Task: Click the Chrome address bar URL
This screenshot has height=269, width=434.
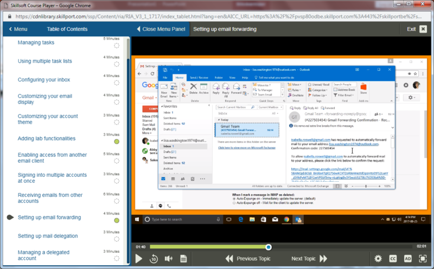Action: point(218,16)
